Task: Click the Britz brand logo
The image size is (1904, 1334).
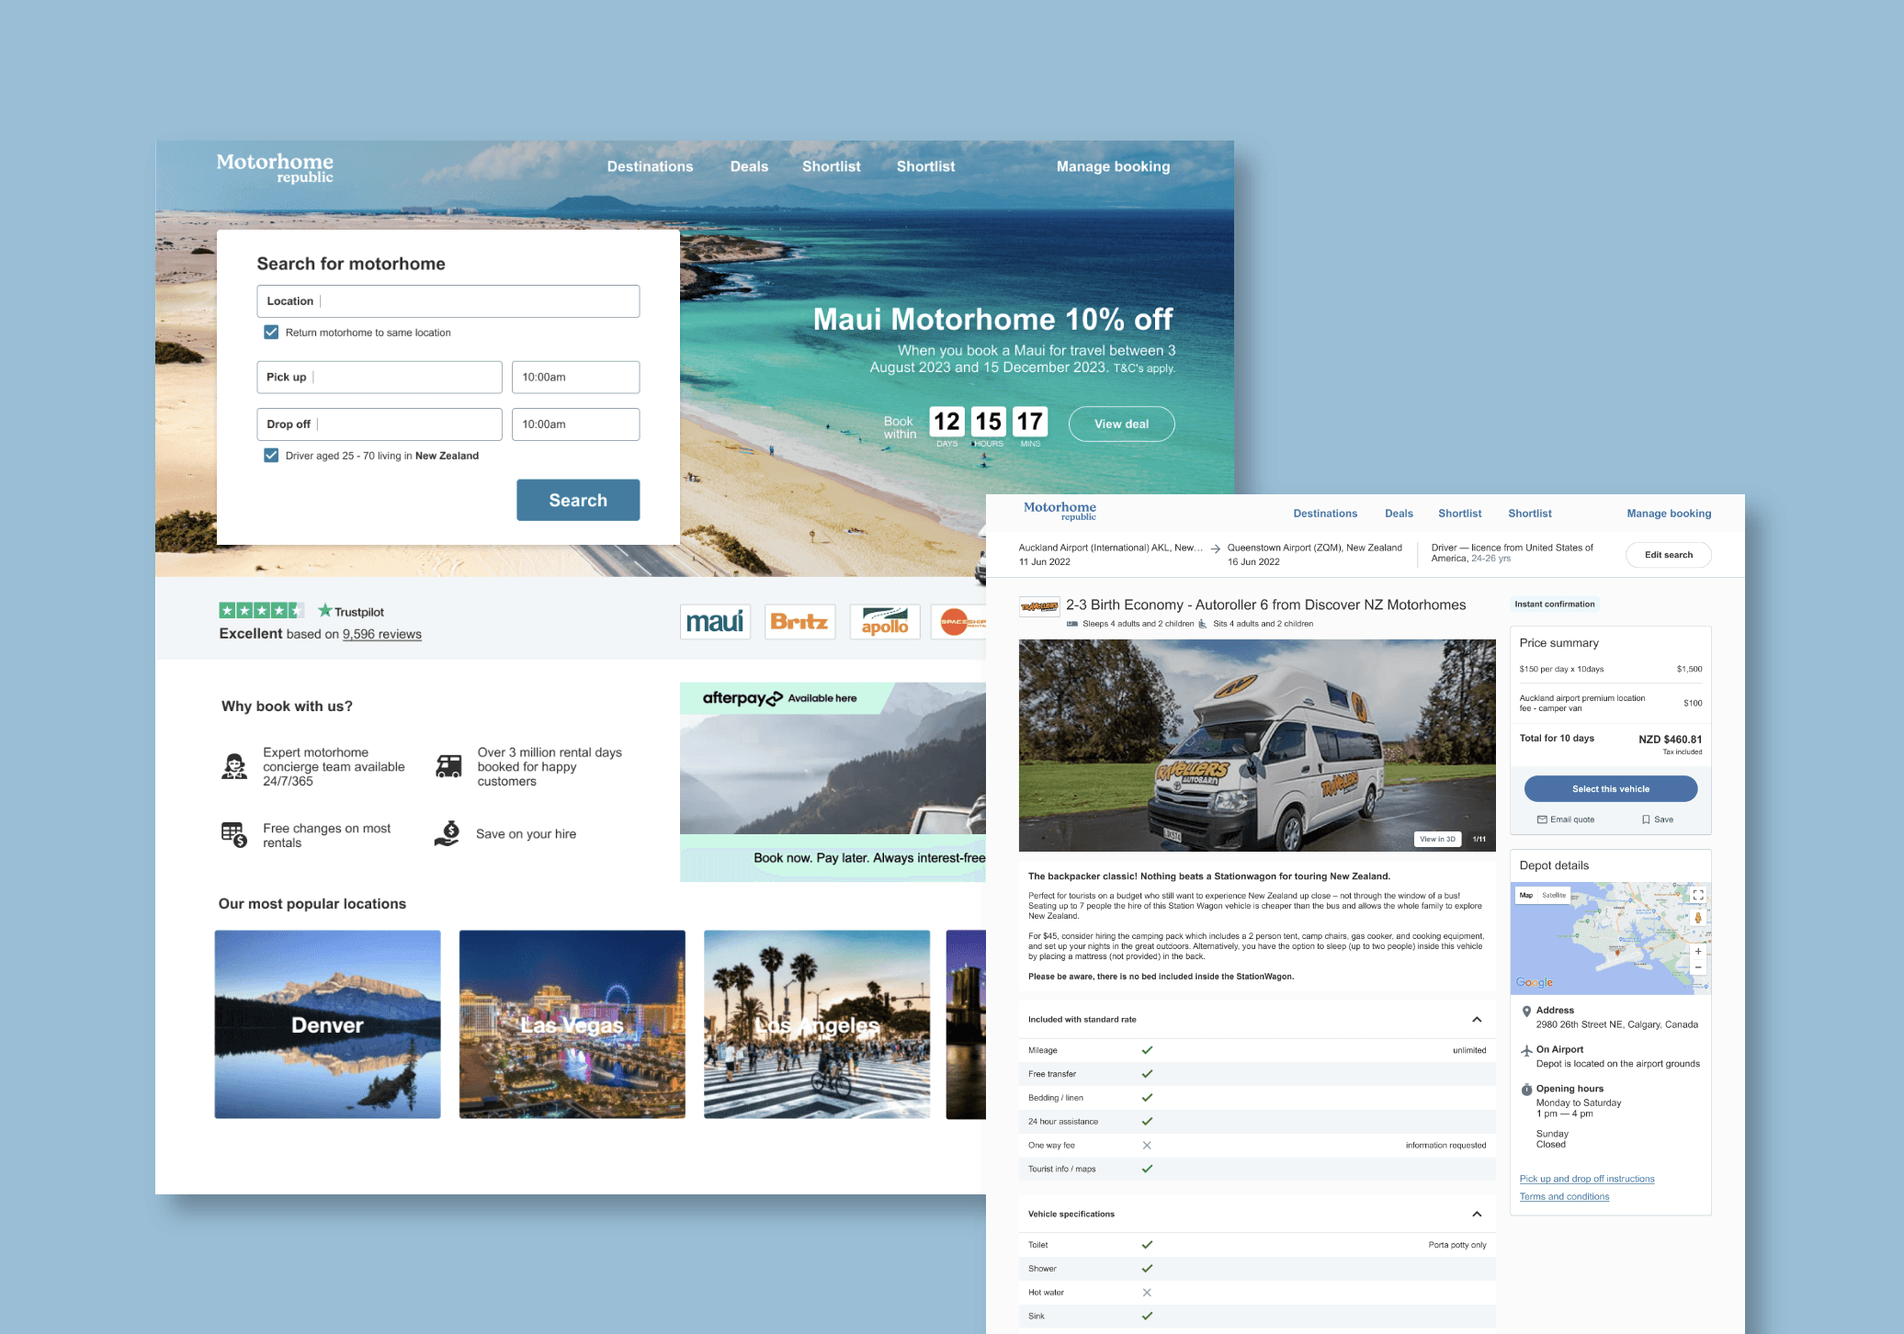Action: point(799,622)
